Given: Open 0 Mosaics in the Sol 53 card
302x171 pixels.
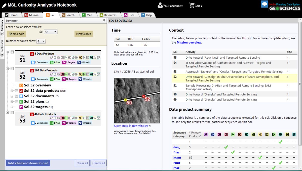Looking at the screenshot, I should coord(85,123).
